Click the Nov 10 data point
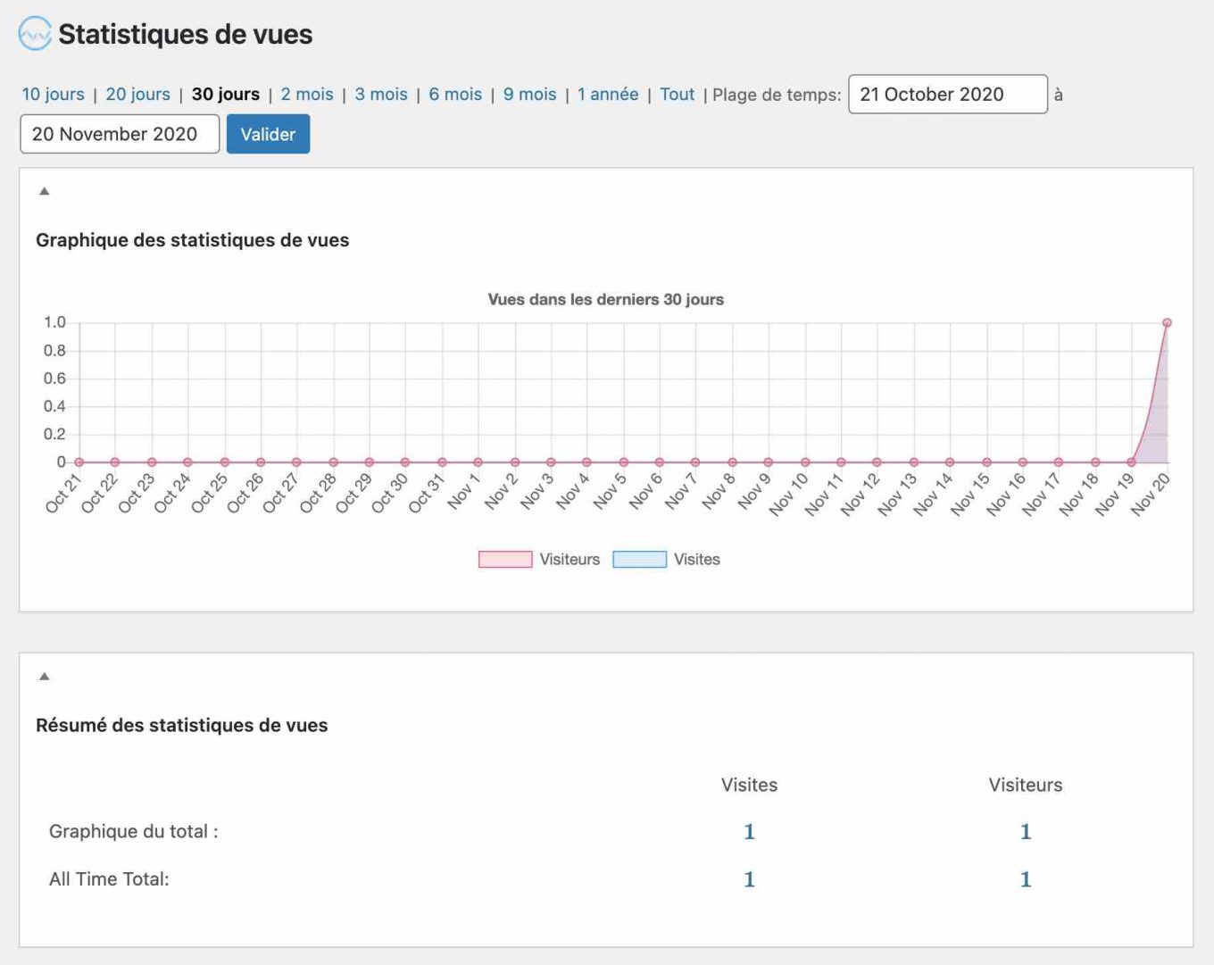Viewport: 1214px width, 965px height. [x=805, y=462]
